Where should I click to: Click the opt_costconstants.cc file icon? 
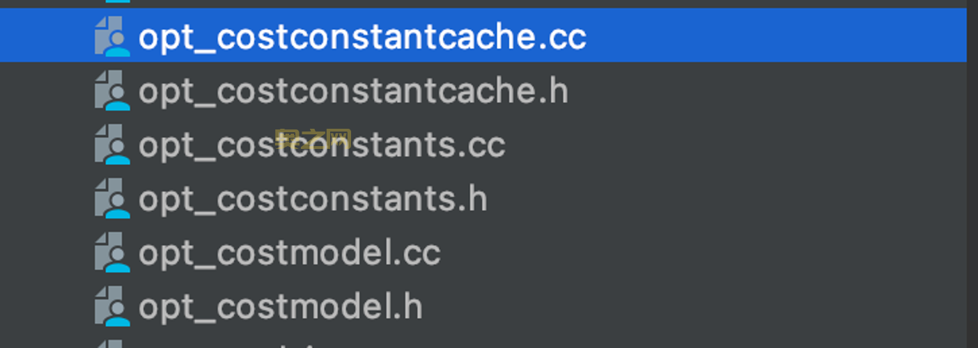coord(112,145)
